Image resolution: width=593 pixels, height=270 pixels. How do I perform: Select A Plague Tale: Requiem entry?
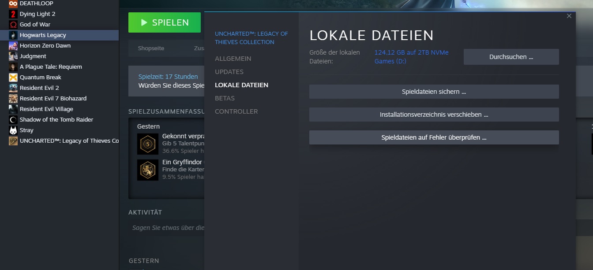pyautogui.click(x=59, y=67)
